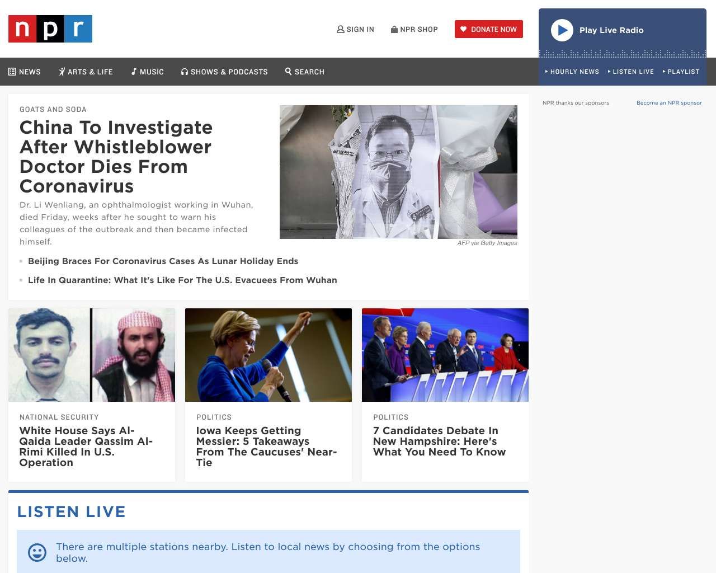Screen dimensions: 716x573
Task: Open the whistleblower doctor photo
Action: click(398, 172)
